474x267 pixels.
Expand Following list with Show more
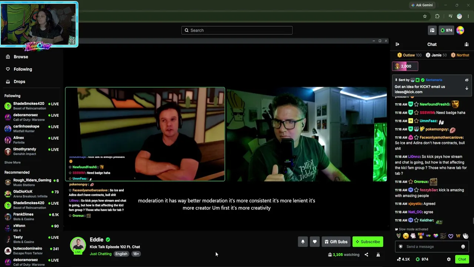12,162
